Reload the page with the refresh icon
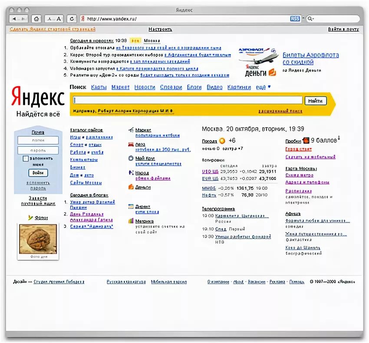 (72, 19)
